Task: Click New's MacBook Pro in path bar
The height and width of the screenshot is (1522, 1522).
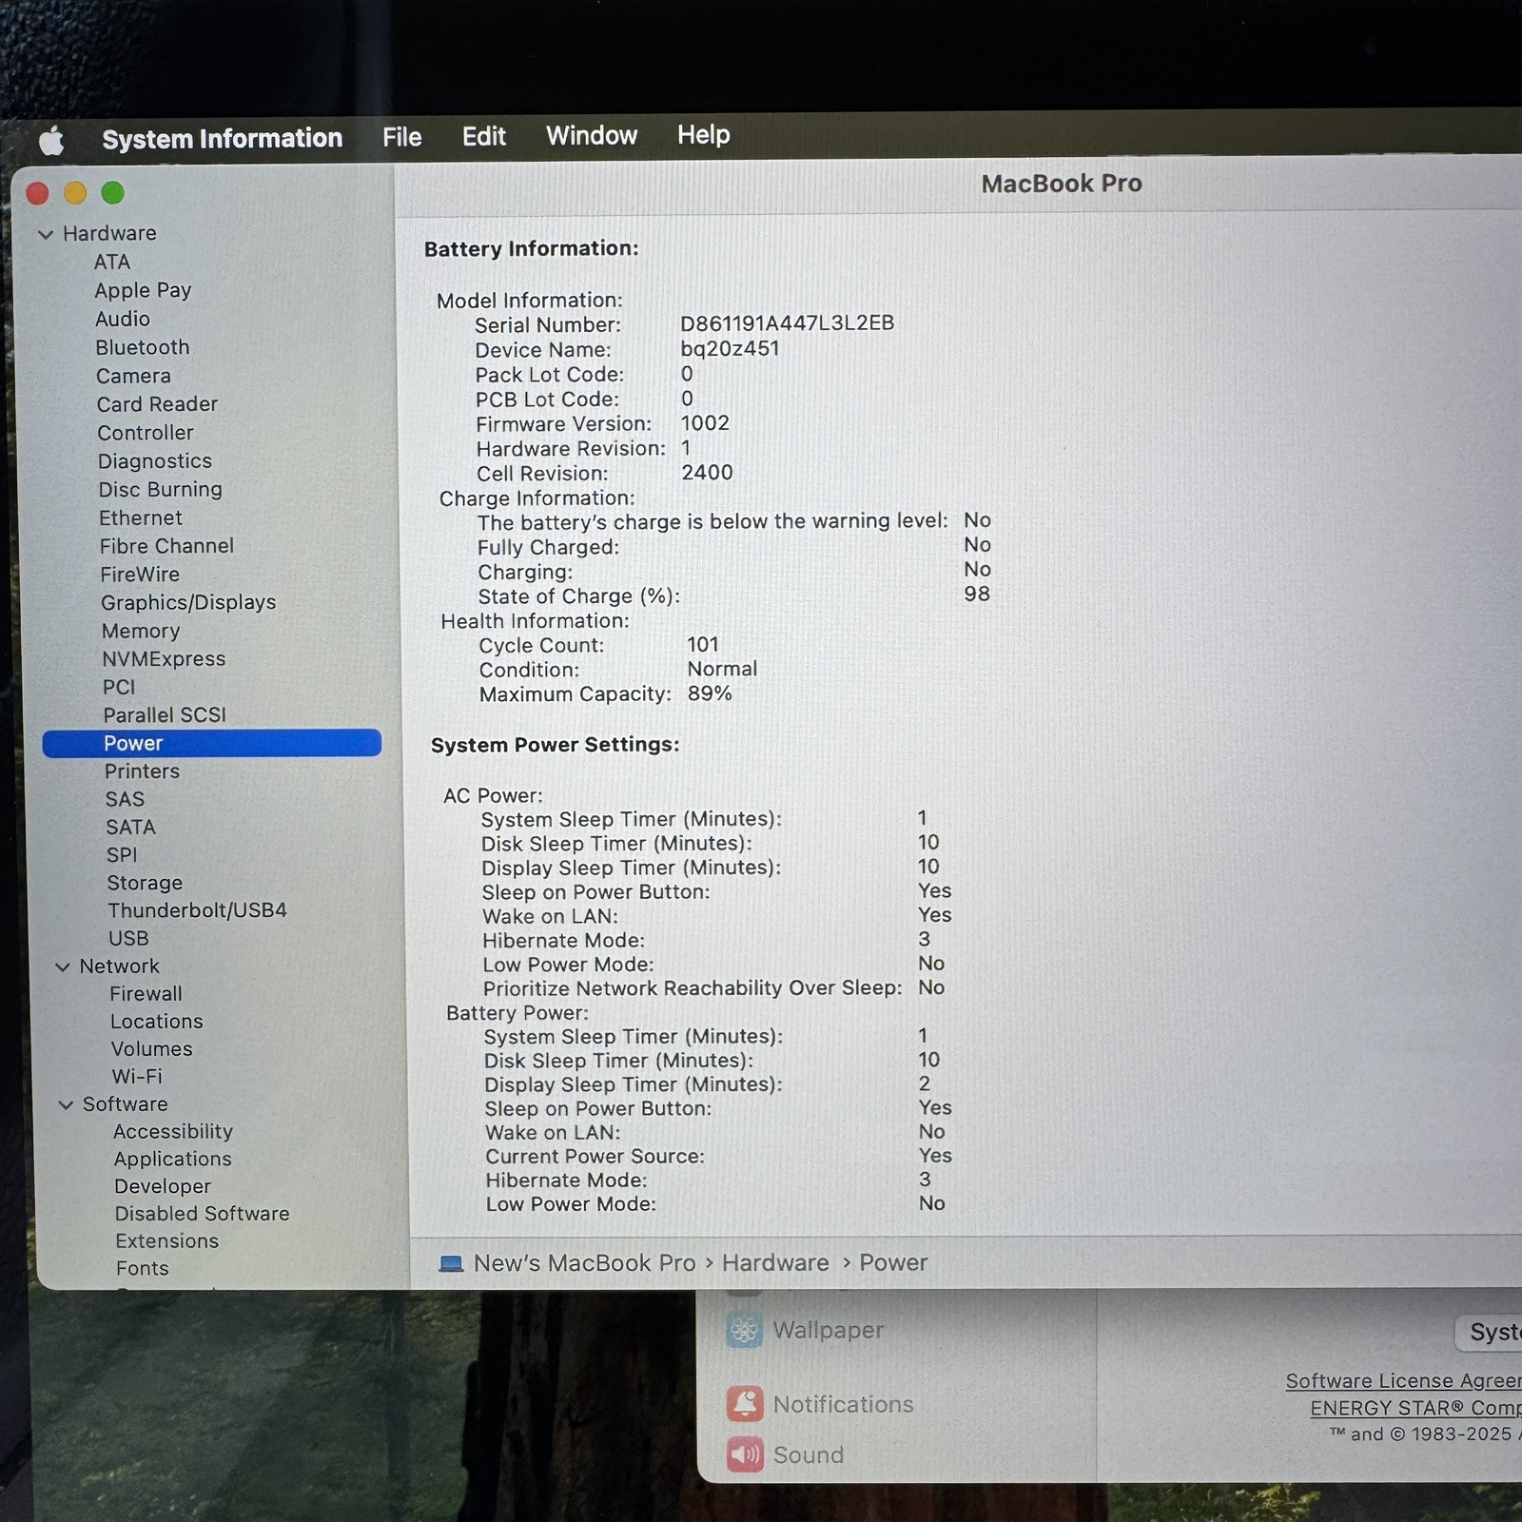Action: click(x=584, y=1263)
